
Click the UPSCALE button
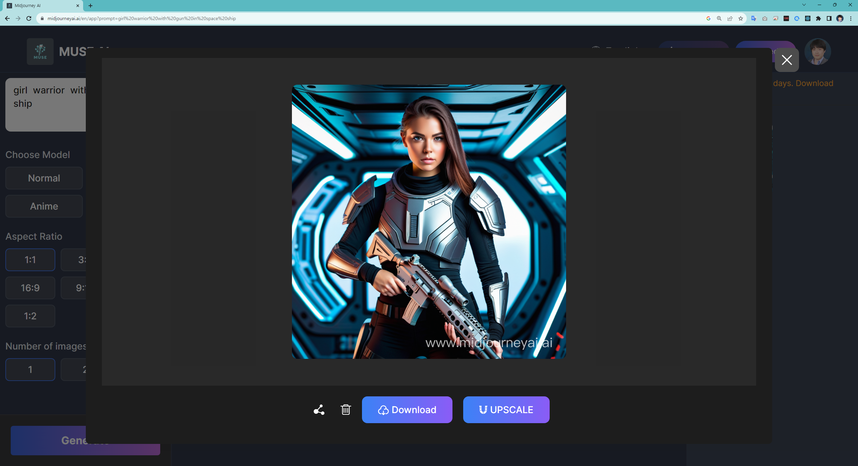[x=506, y=410]
